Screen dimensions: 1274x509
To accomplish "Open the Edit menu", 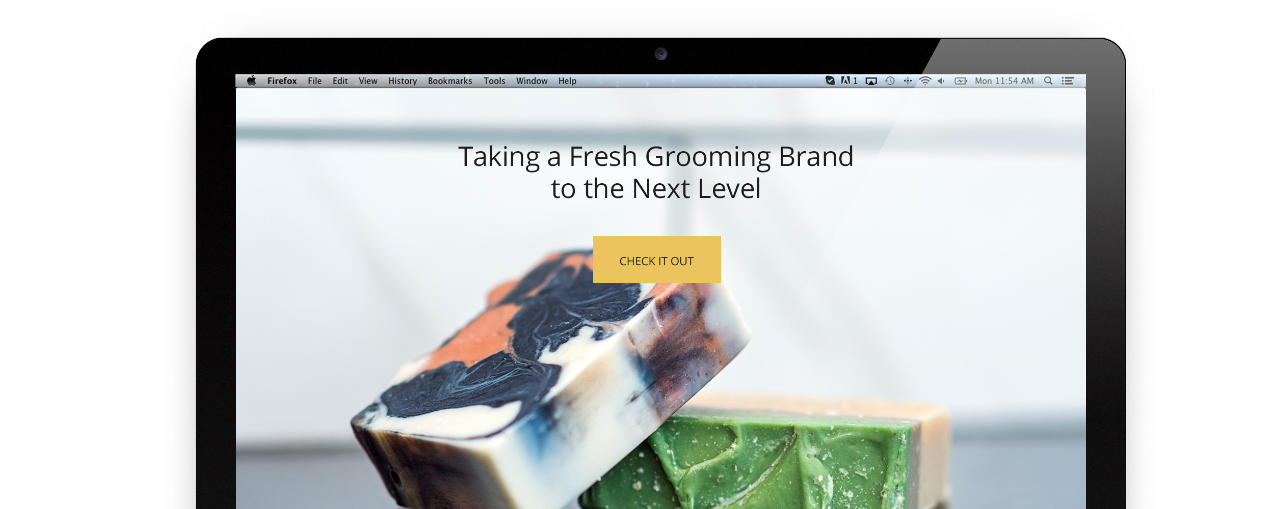I will click(340, 81).
